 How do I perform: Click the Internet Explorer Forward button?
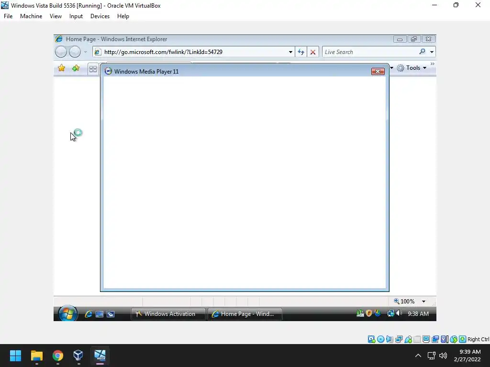coord(75,52)
